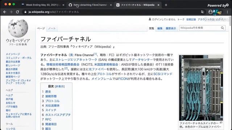Open 最近の更新 sidebar link
232x130 pixels.
pos(12,69)
